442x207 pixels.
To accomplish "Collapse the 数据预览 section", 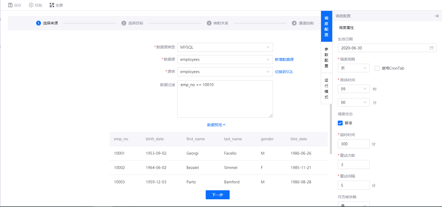I will coord(216,125).
